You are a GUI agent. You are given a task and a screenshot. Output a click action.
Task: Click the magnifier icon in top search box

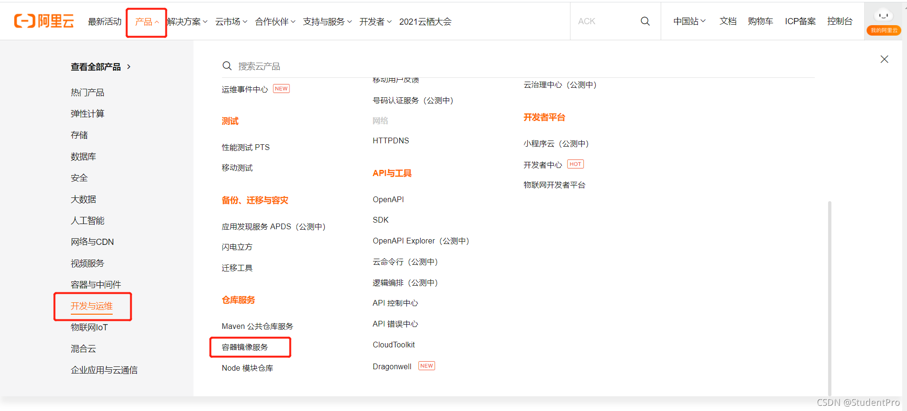[645, 21]
